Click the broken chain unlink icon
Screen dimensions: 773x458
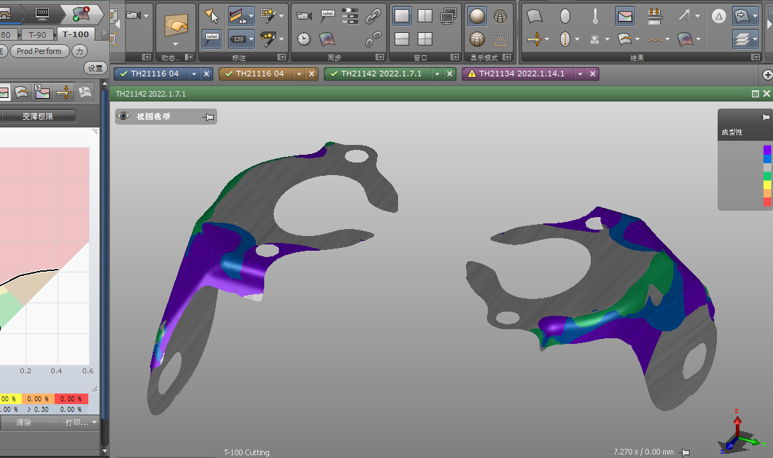click(374, 39)
